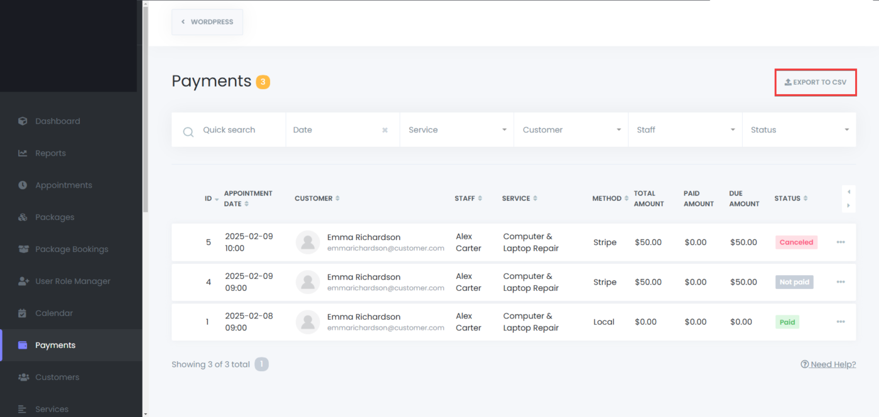Expand the Status filter dropdown
This screenshot has height=417, width=879.
point(799,130)
